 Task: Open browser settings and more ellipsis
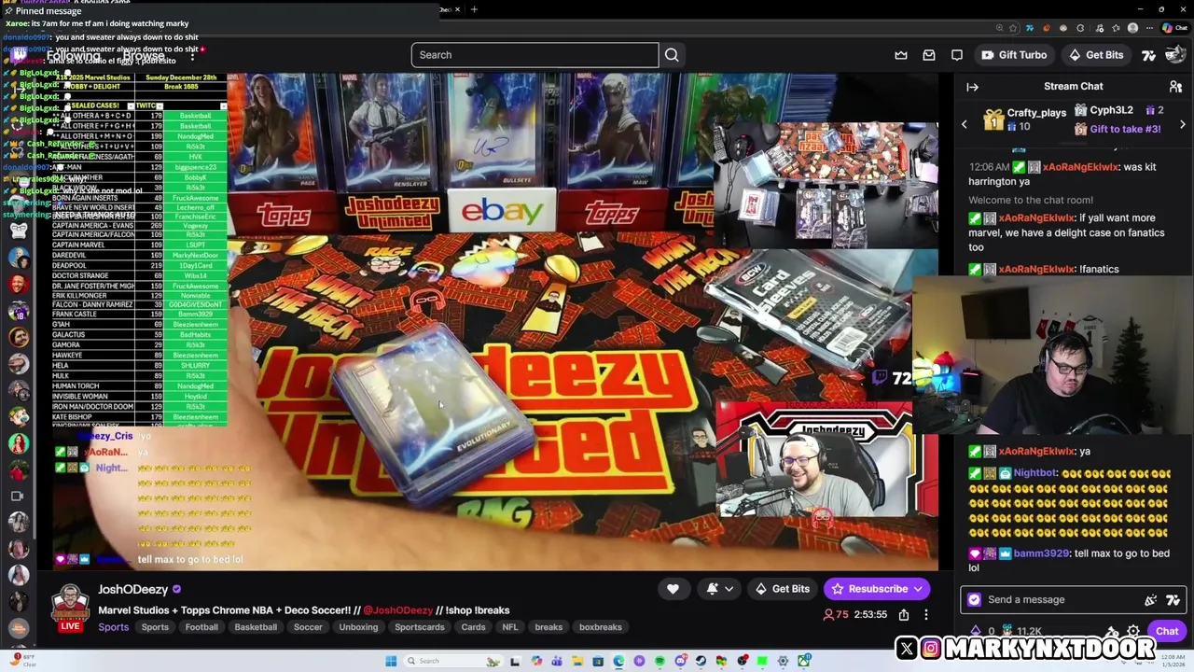tap(1150, 28)
